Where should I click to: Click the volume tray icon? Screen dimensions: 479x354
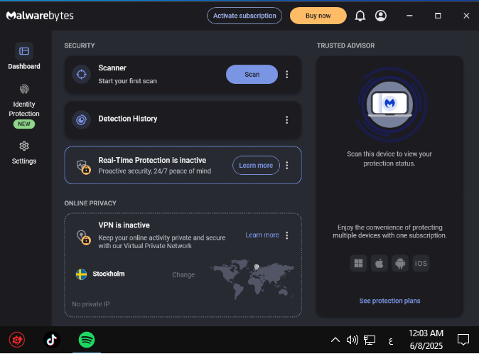coord(352,340)
